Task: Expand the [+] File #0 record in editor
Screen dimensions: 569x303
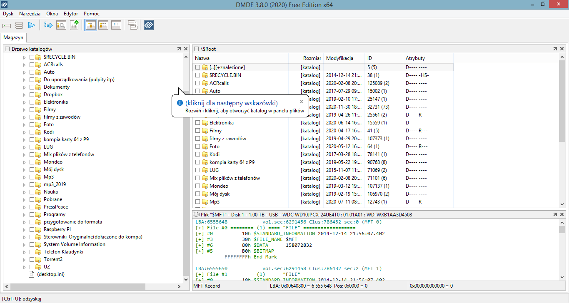Action: [x=199, y=228]
